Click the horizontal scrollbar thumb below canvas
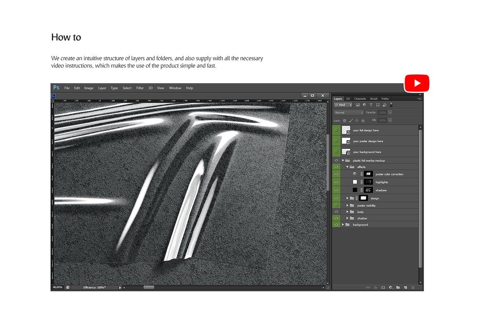This screenshot has height=322, width=483. tap(149, 287)
